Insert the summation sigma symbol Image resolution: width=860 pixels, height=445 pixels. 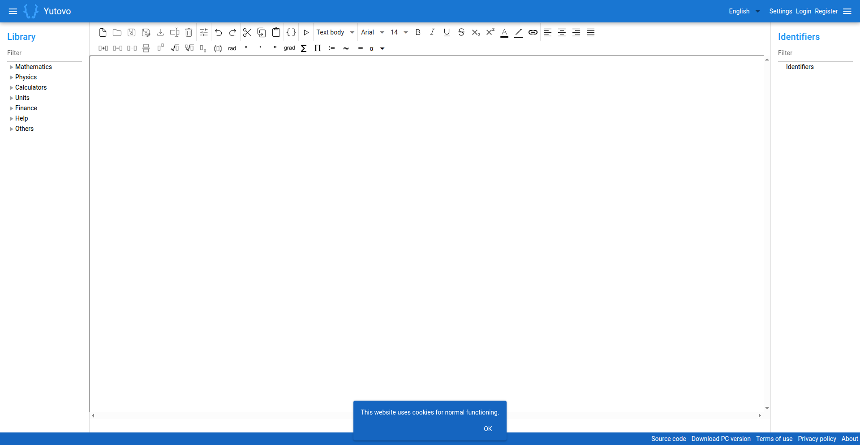pos(304,48)
